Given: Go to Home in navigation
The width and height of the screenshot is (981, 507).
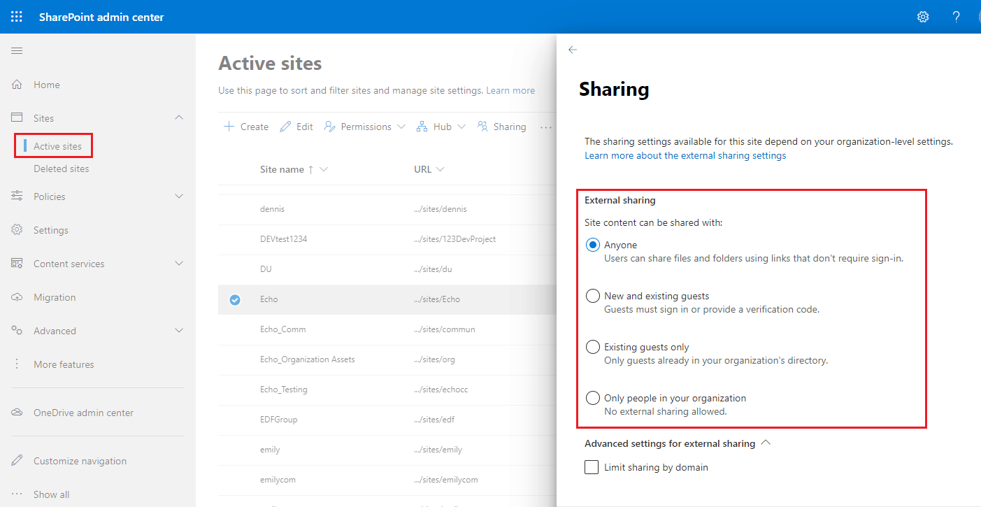Looking at the screenshot, I should pyautogui.click(x=47, y=85).
